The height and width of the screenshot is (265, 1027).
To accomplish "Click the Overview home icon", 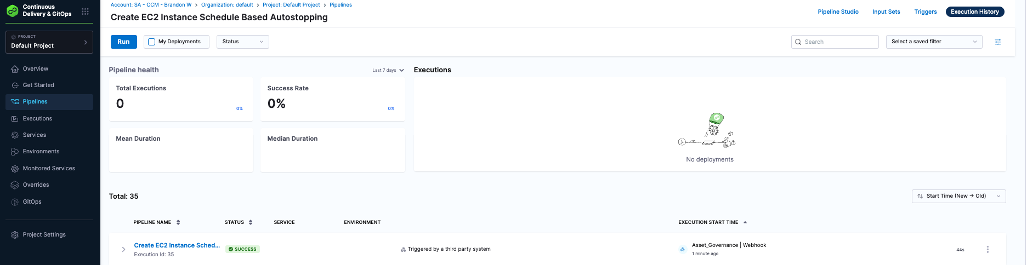I will 15,69.
